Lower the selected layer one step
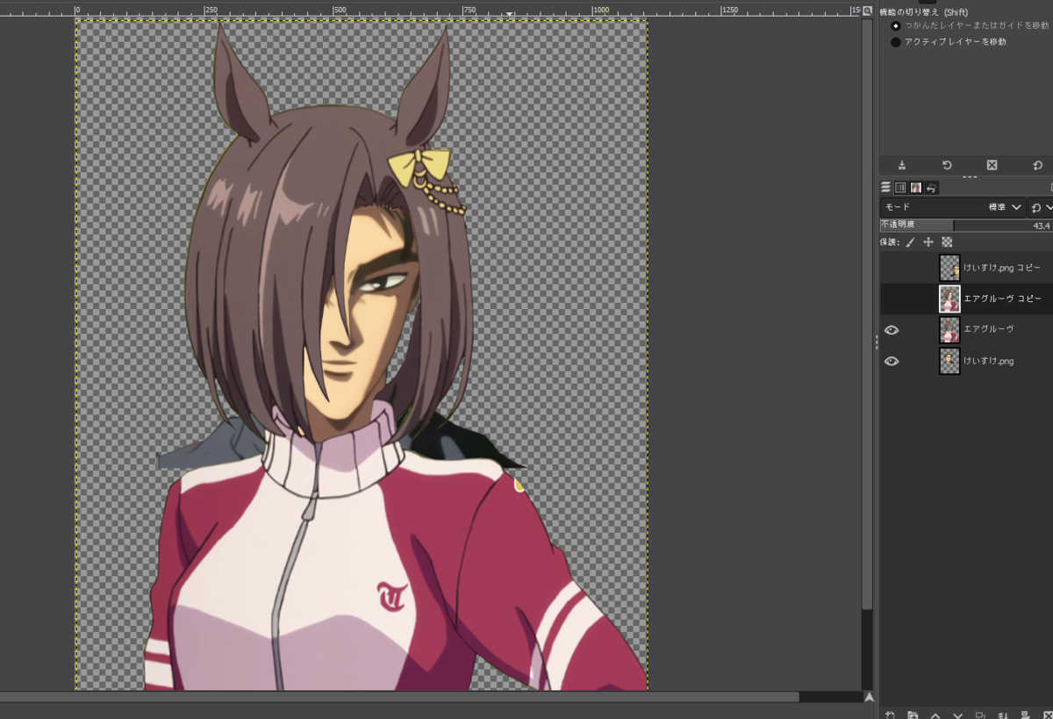This screenshot has width=1053, height=719. pos(957,715)
